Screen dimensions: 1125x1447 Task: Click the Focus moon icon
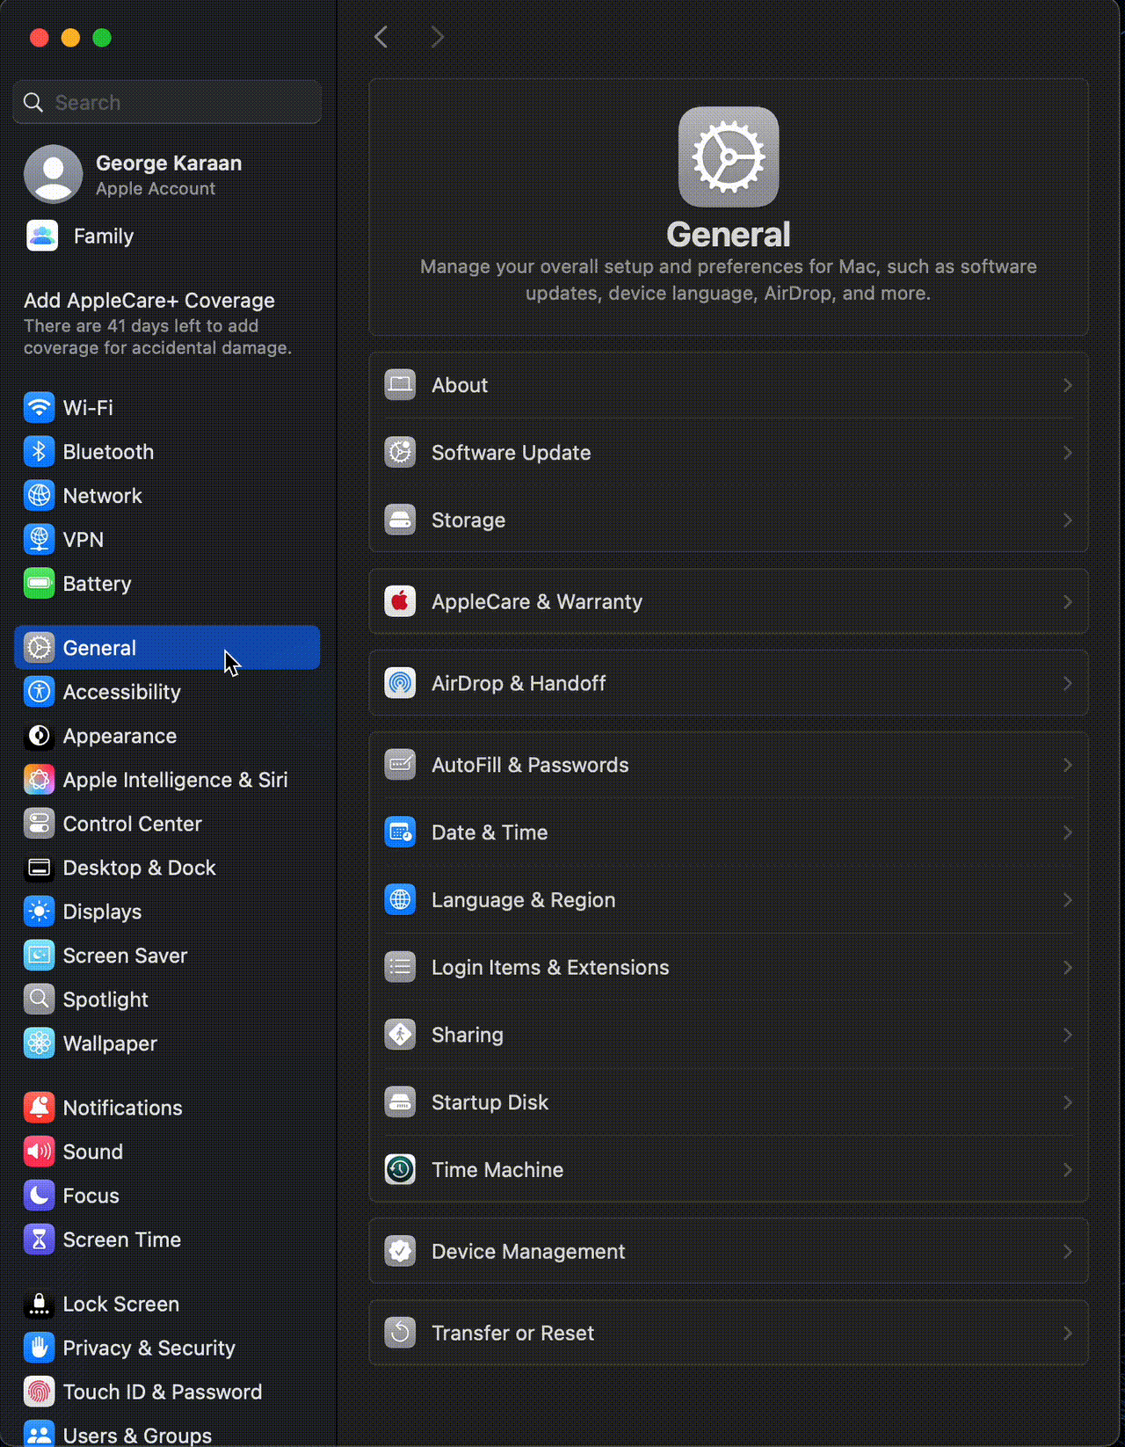click(x=39, y=1196)
